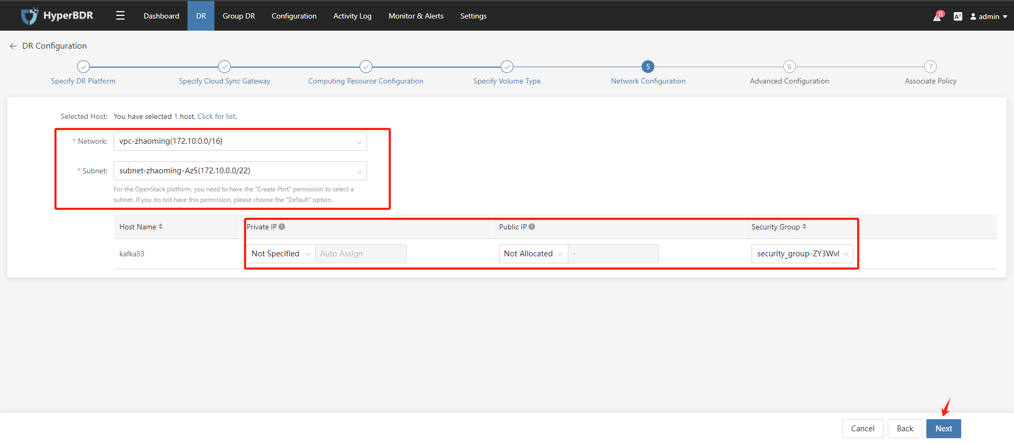1014x444 pixels.
Task: Click the Specify Cloud Sync Gateway label
Action: [224, 81]
